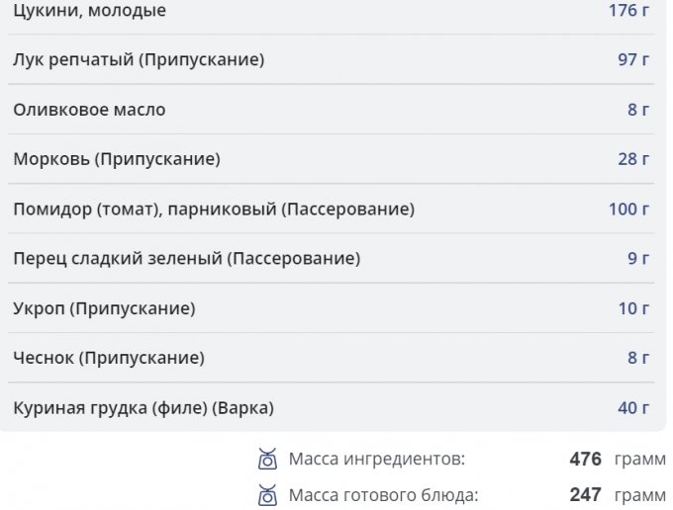Open the Цукини, молодые ingredient
This screenshot has width=673, height=510.
point(89,11)
